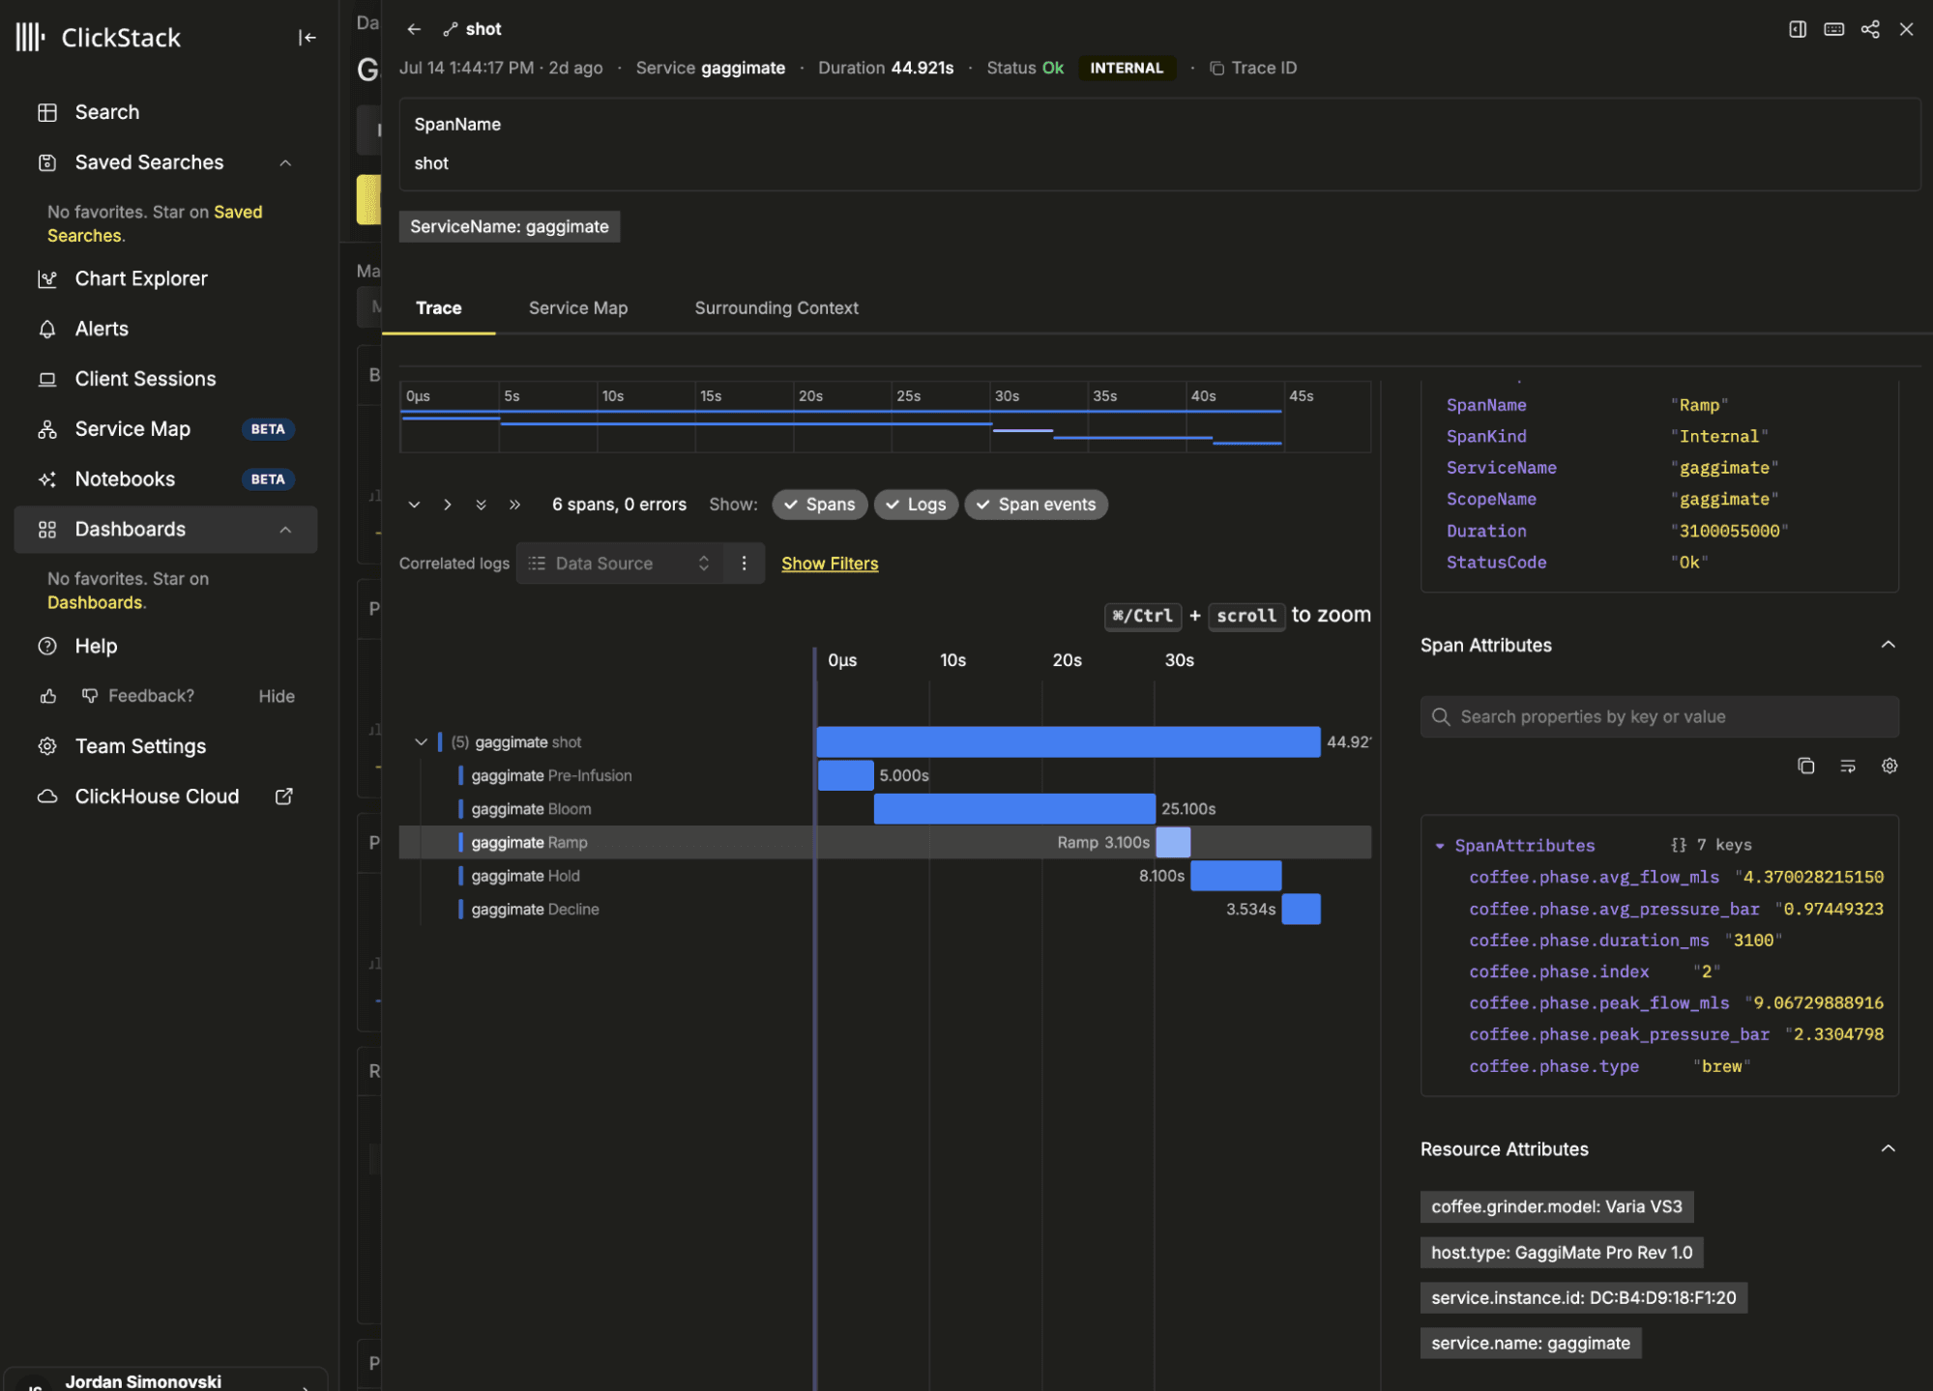Toggle Span events visibility chip

point(1036,505)
